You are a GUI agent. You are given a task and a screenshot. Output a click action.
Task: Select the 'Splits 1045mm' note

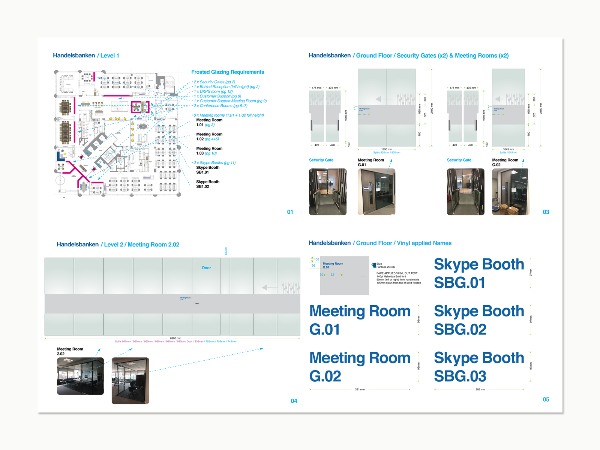pos(508,153)
